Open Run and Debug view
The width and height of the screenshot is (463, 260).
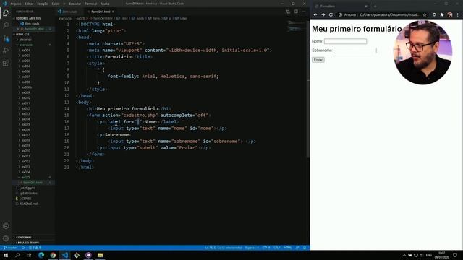click(x=6, y=51)
